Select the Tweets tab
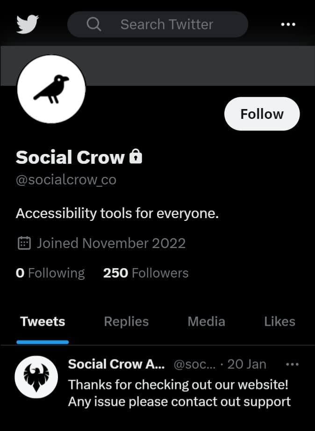 (x=42, y=321)
